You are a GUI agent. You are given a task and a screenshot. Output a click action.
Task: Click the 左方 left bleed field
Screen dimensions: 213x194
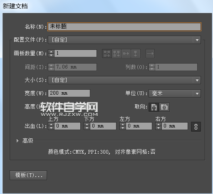pyautogui.click(x=139, y=126)
